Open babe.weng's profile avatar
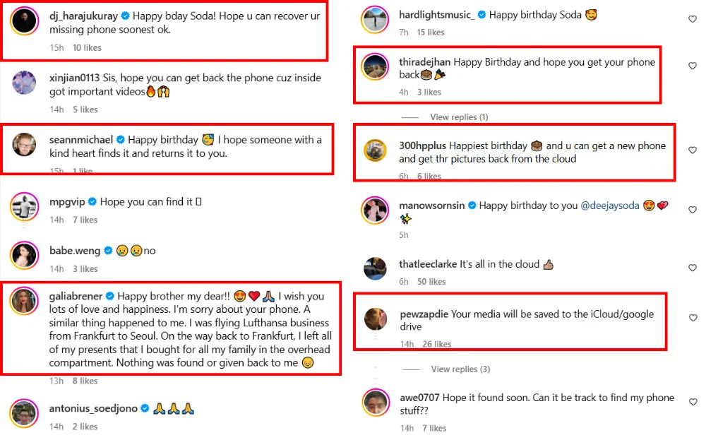Viewport: 706px width, 440px height. (x=24, y=255)
